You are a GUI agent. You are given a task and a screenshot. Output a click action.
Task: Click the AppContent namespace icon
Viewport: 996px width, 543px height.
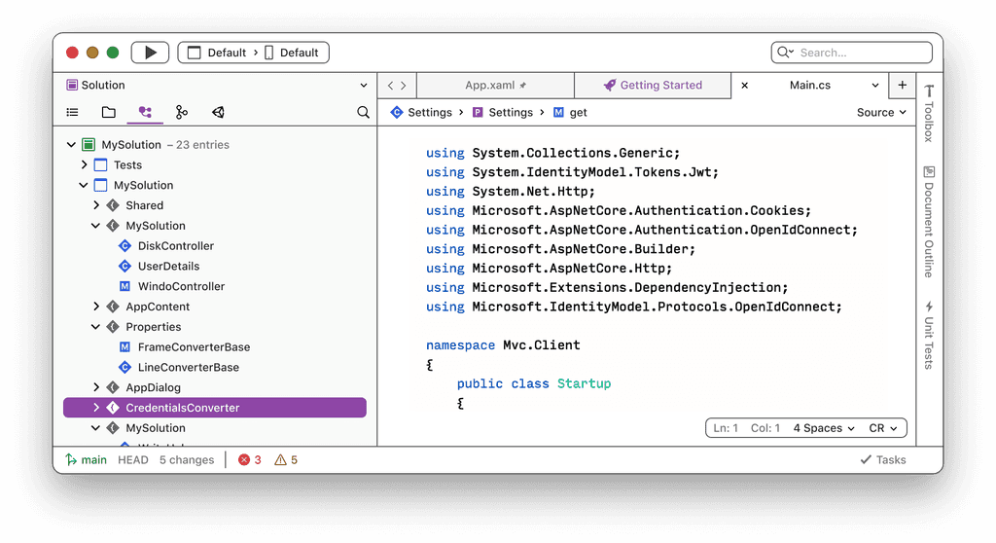(113, 307)
